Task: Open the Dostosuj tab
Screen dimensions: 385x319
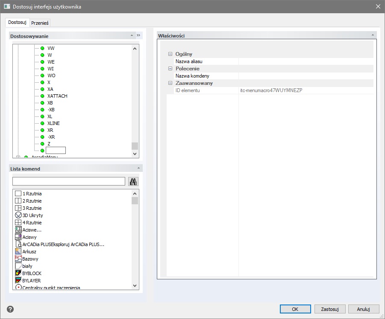Action: [18, 22]
